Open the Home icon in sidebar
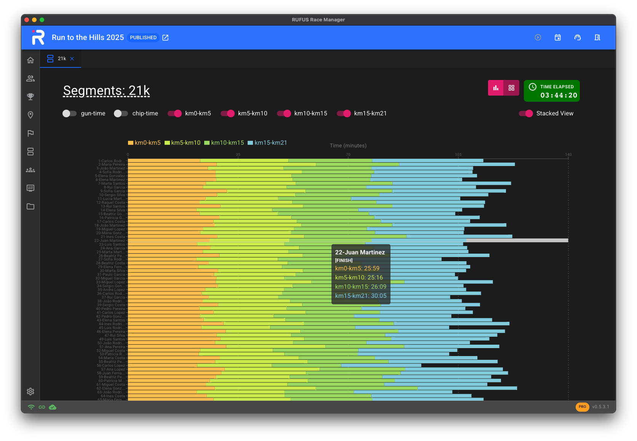This screenshot has height=441, width=637. point(30,60)
